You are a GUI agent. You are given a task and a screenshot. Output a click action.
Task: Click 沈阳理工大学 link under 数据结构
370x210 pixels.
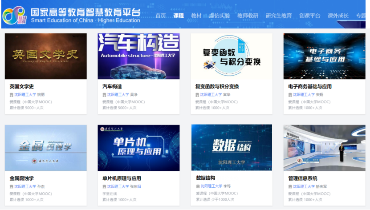point(211,186)
